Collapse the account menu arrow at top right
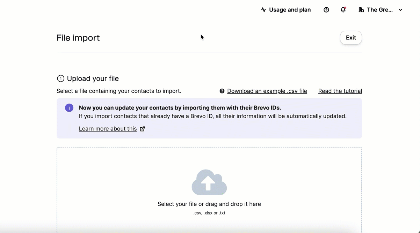The width and height of the screenshot is (420, 233). [400, 10]
